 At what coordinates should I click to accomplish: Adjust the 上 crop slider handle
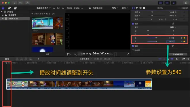(x=156, y=38)
